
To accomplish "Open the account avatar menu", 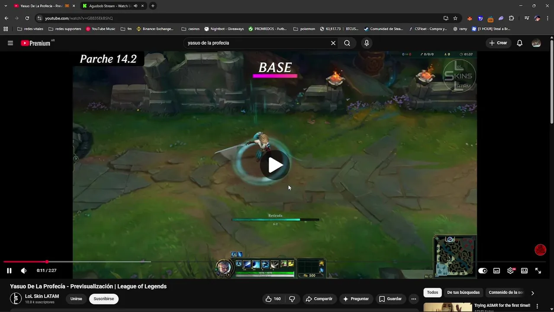I will [x=536, y=43].
